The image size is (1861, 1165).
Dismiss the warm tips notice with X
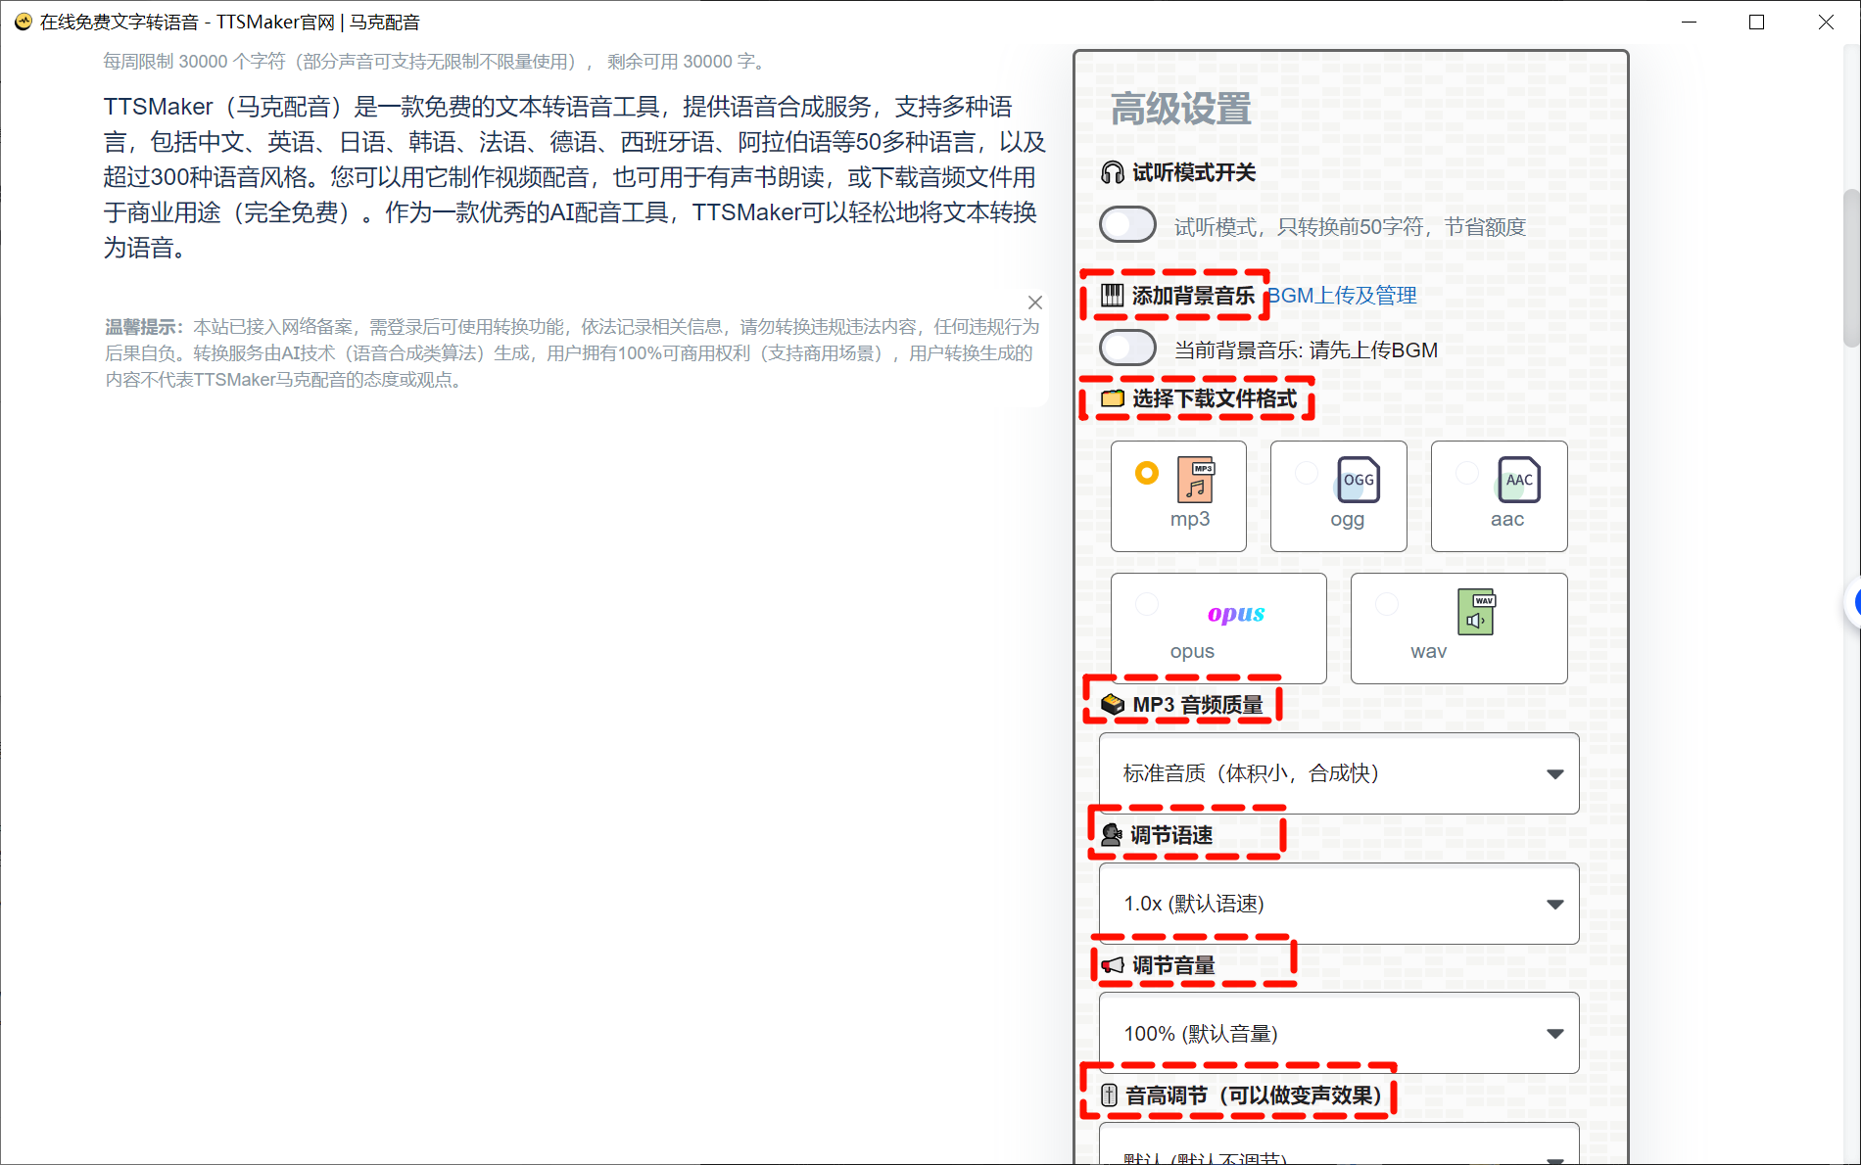(x=1035, y=303)
